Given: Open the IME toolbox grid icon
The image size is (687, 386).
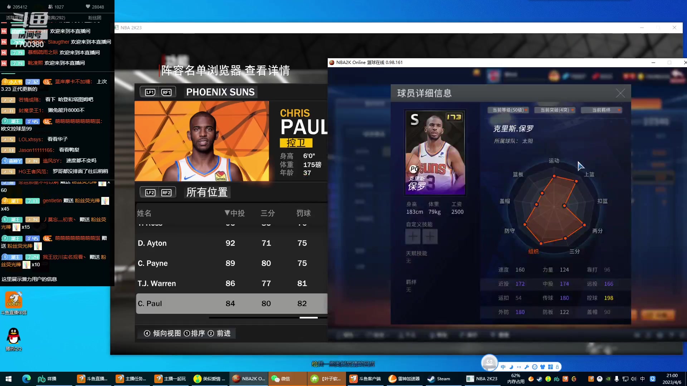Looking at the screenshot, I should pos(550,367).
